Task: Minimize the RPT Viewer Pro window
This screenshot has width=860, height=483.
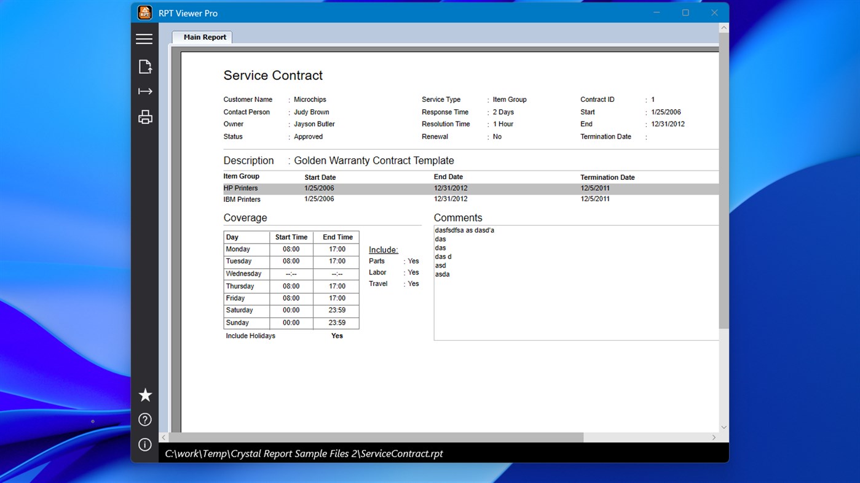Action: 657,13
